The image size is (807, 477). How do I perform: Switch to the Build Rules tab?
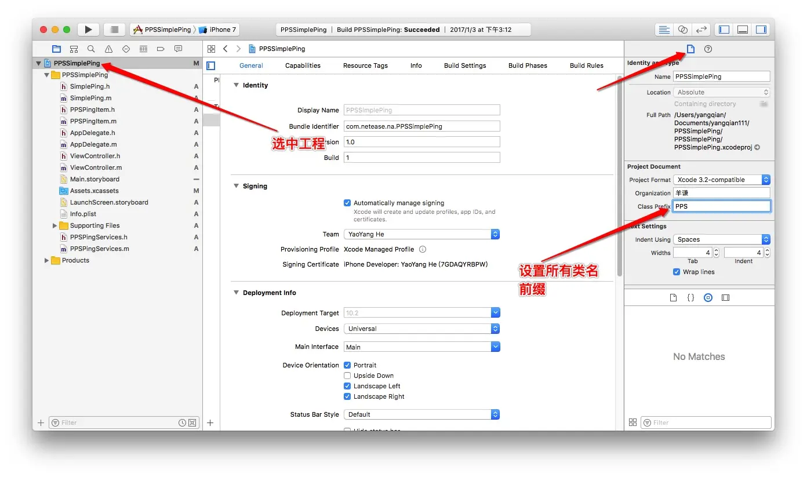(587, 65)
